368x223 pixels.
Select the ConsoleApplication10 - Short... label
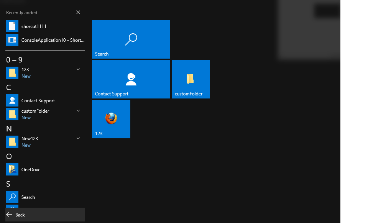(x=53, y=40)
